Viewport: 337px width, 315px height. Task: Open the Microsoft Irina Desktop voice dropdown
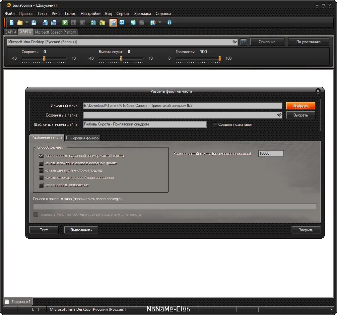point(235,42)
